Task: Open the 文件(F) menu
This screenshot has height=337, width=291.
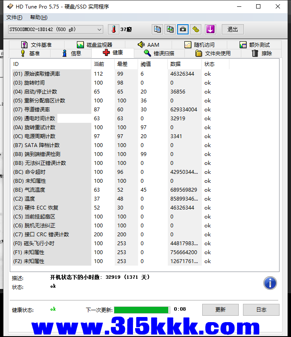Action: tap(14, 17)
